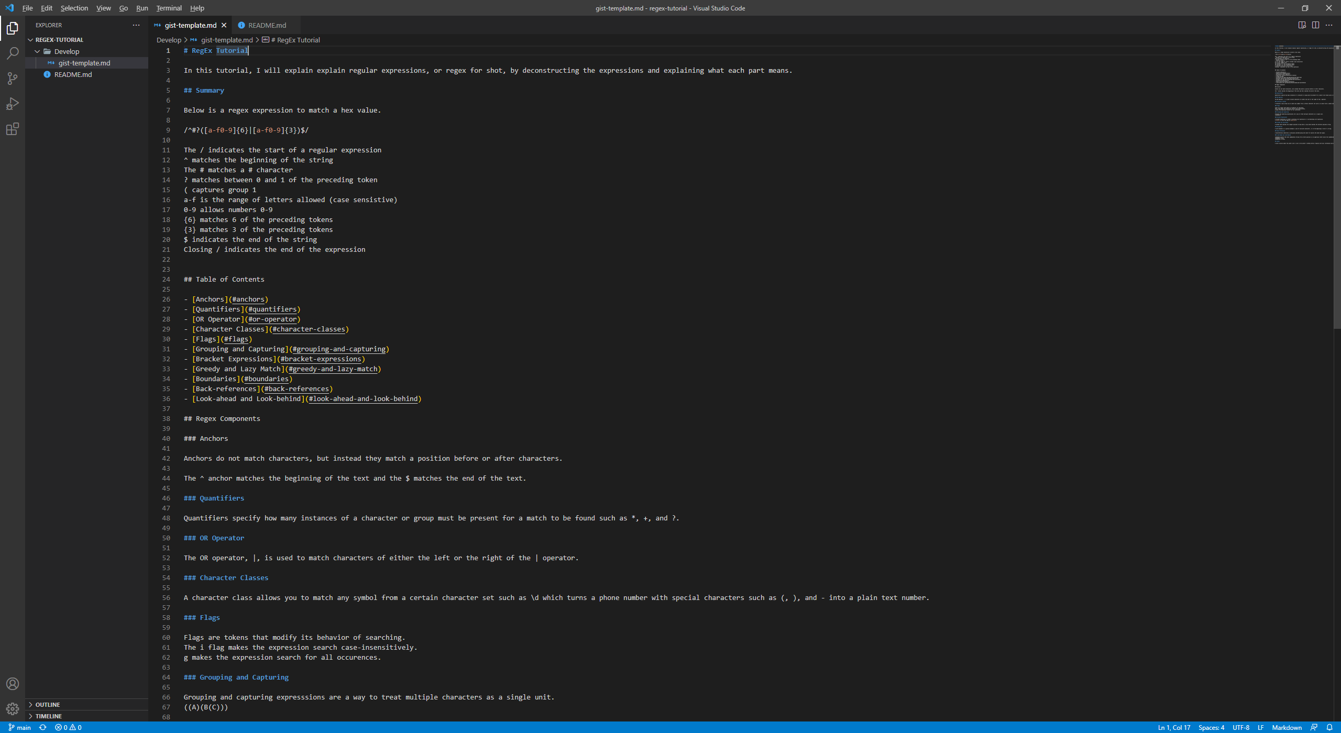Open the Terminal menu
The image size is (1341, 733).
click(168, 8)
